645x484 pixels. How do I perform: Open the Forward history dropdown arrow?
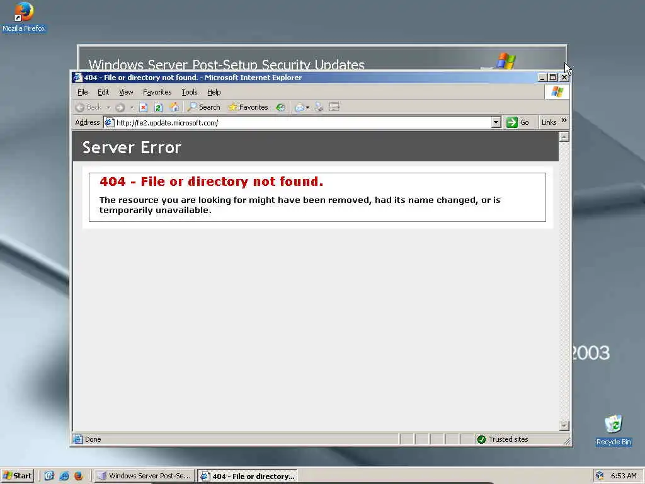tap(132, 108)
